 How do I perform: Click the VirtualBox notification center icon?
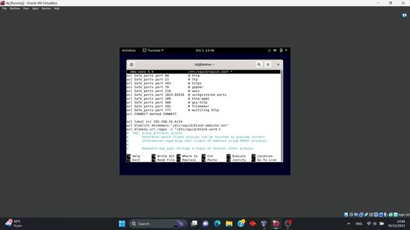[x=404, y=15]
